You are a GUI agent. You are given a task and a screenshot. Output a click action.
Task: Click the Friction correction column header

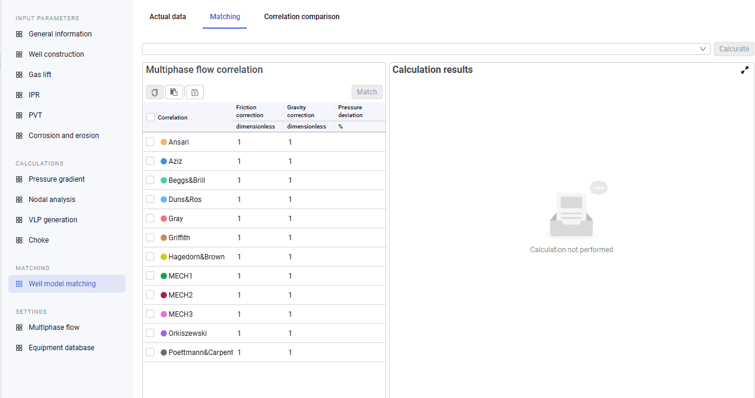[x=250, y=111]
